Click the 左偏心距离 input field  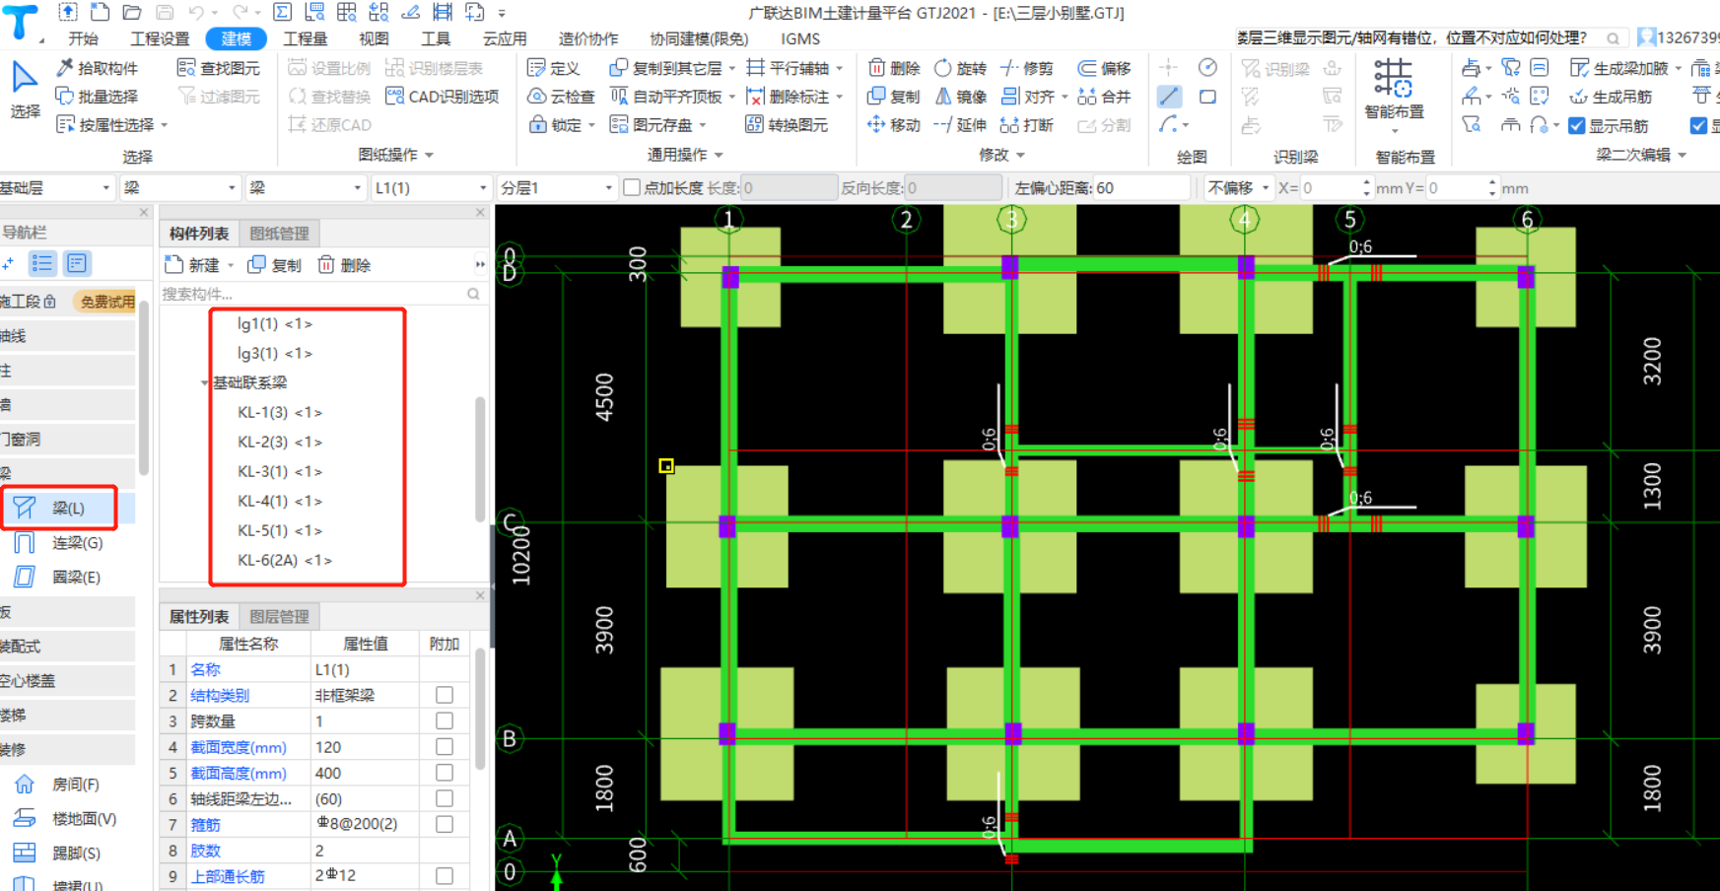[x=1141, y=187]
